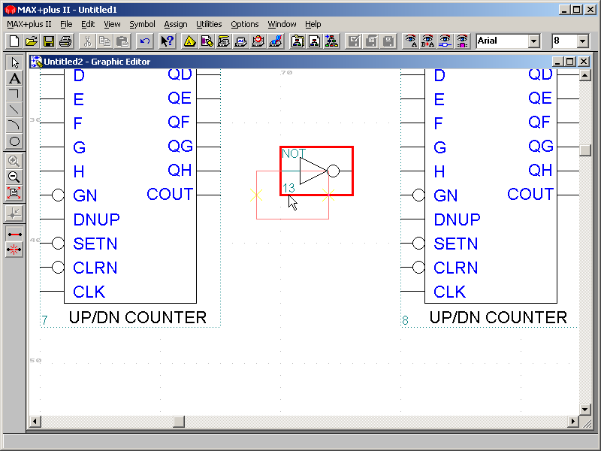Choose the Arc drawing tool
Screen dimensions: 601x451
[14, 126]
